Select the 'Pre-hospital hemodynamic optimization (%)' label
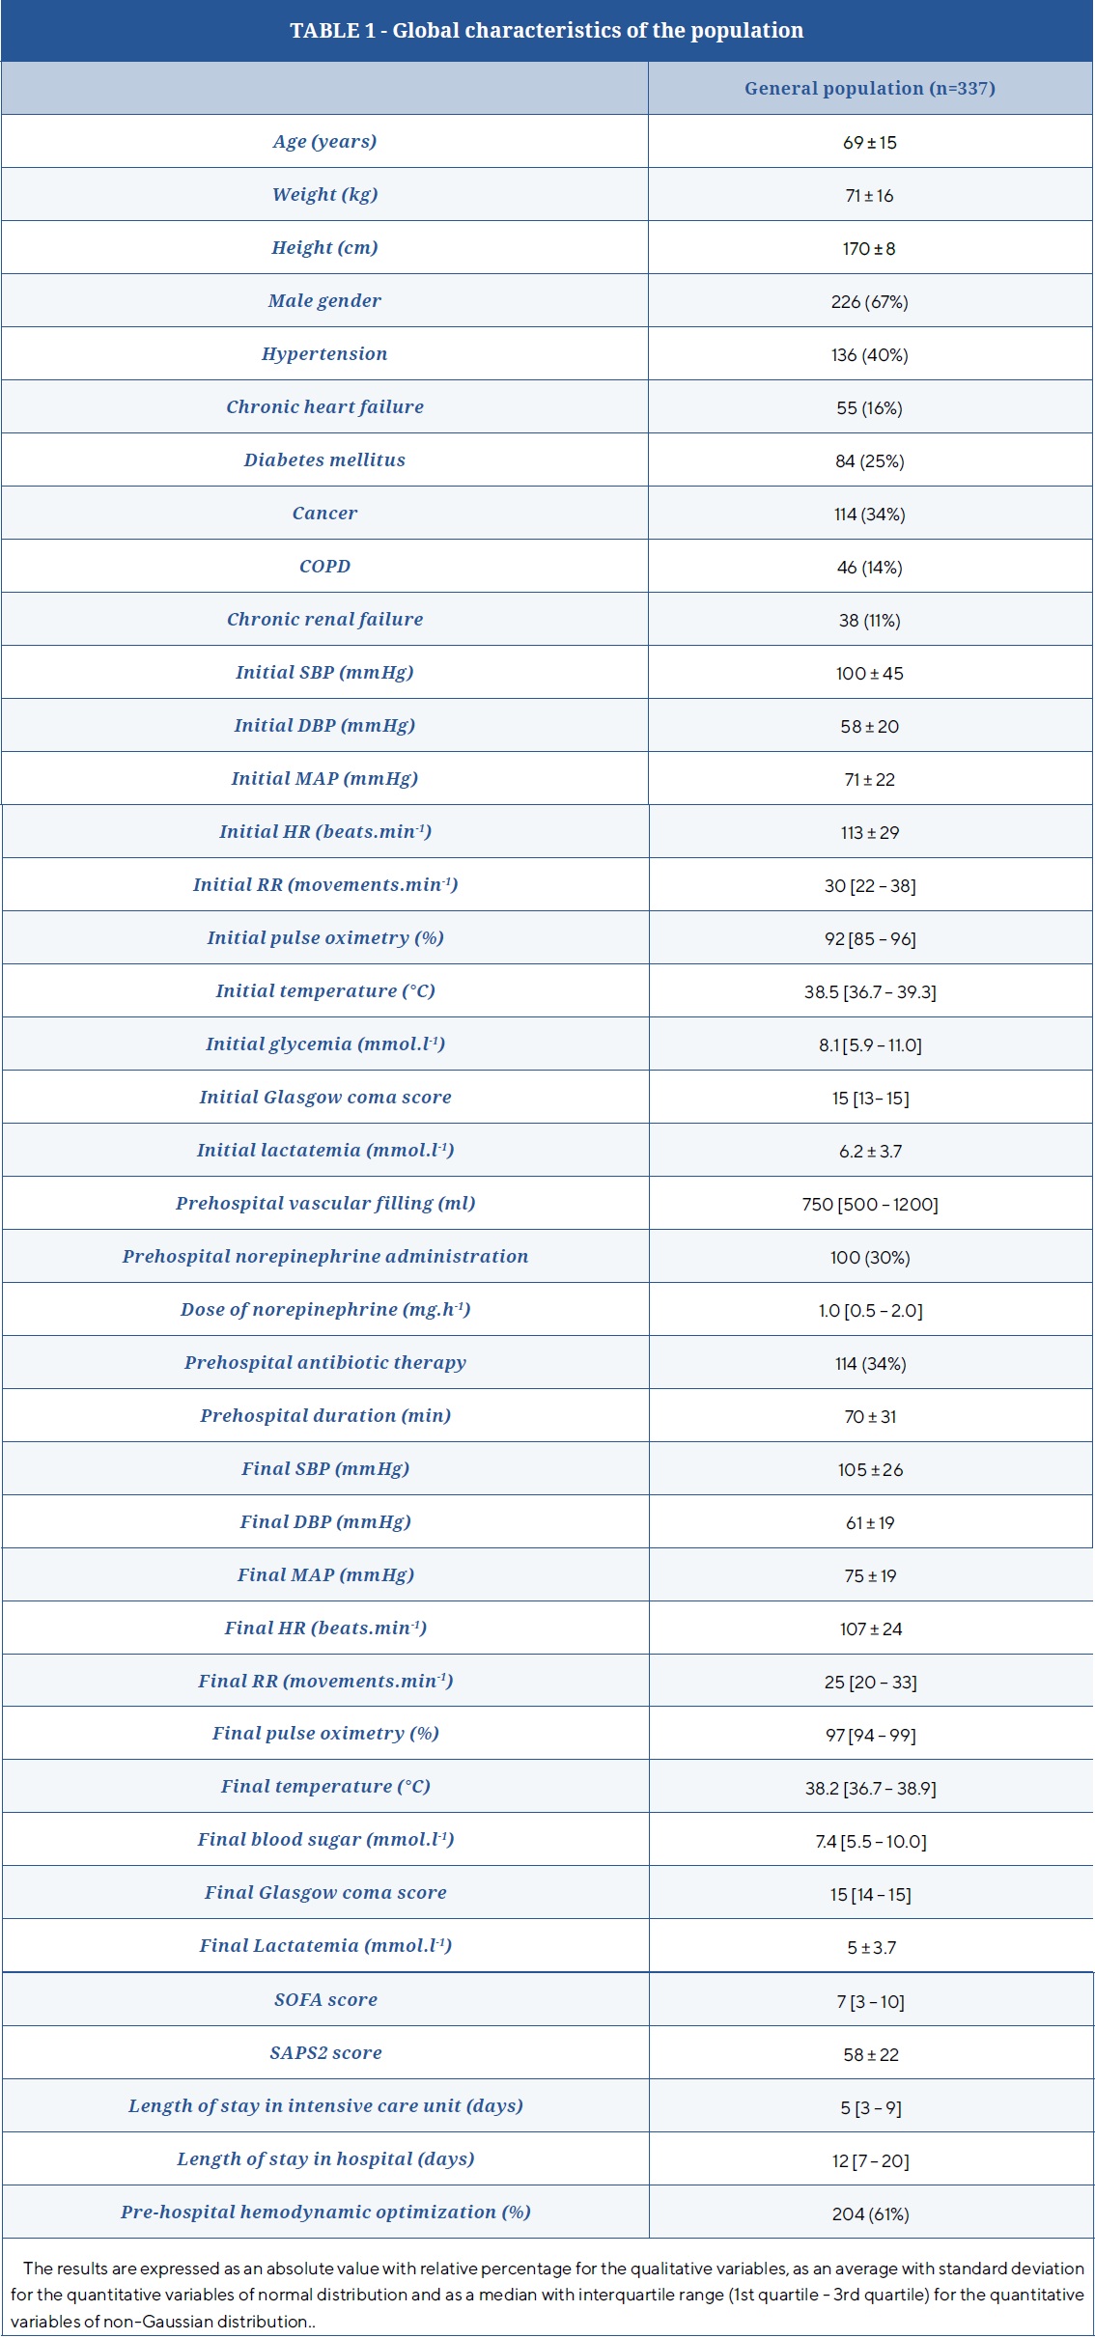Viewport: 1095px width, 2338px height. coord(325,2213)
